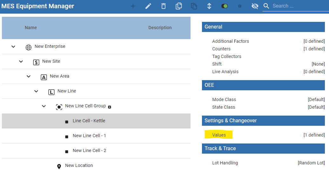Image resolution: width=329 pixels, height=172 pixels.
Task: Toggle the green enable switch
Action: pos(225,6)
